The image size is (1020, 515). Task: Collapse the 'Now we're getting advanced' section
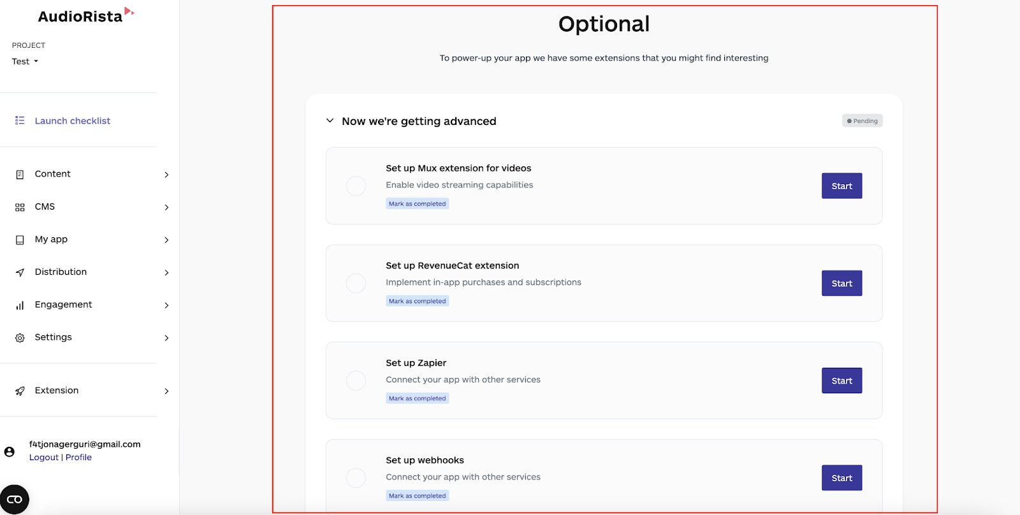pyautogui.click(x=330, y=120)
